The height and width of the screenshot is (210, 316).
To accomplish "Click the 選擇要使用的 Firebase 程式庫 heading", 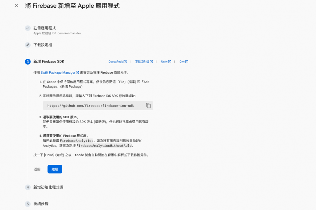I will click(65, 136).
